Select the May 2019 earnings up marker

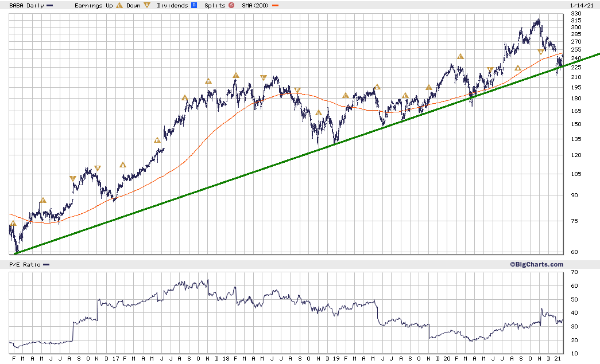coord(377,87)
